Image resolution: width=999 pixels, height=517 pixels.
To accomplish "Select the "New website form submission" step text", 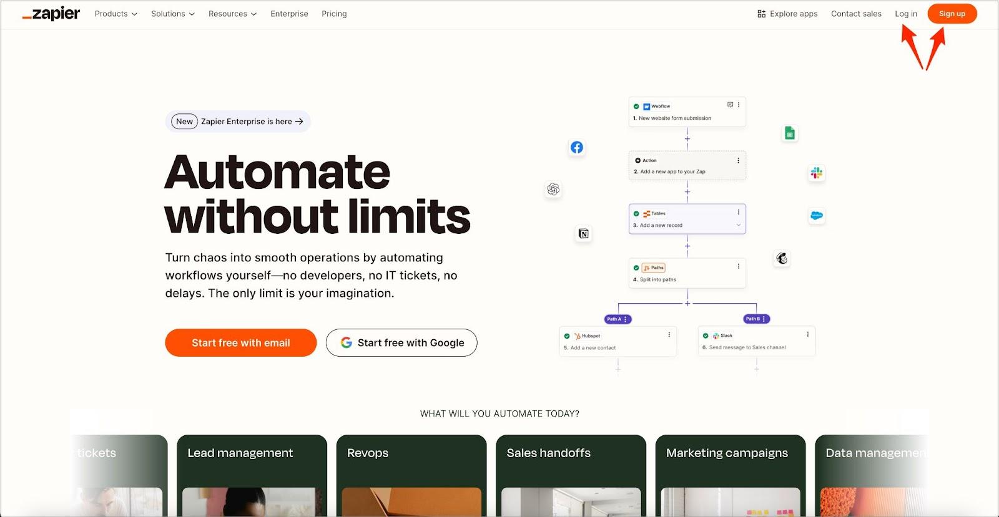I will pos(675,118).
